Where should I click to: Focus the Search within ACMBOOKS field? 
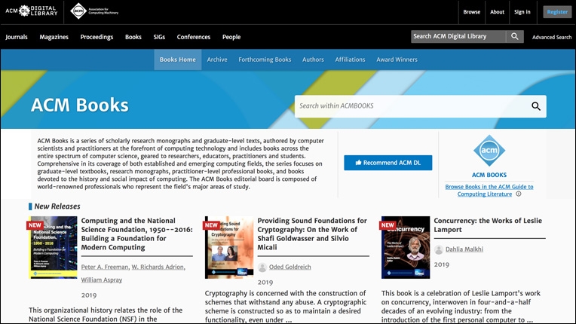pos(411,106)
